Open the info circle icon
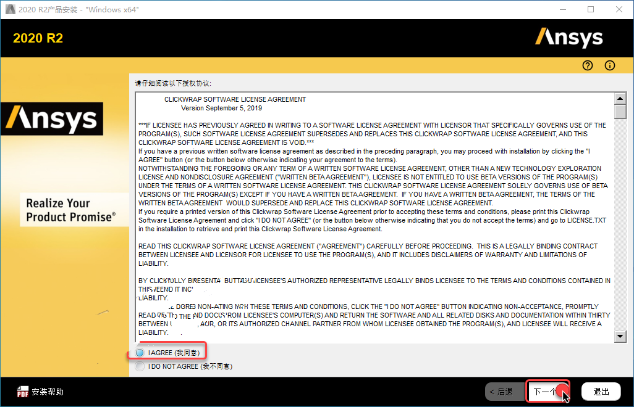 (x=610, y=65)
